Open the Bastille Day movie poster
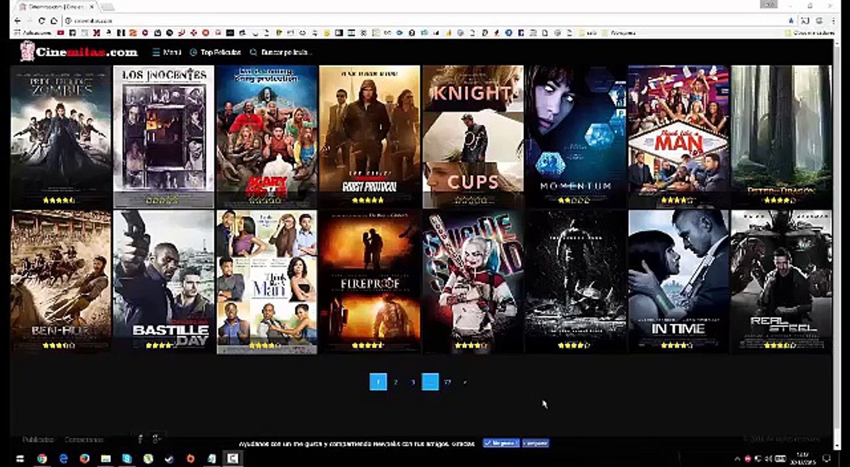 click(x=164, y=281)
